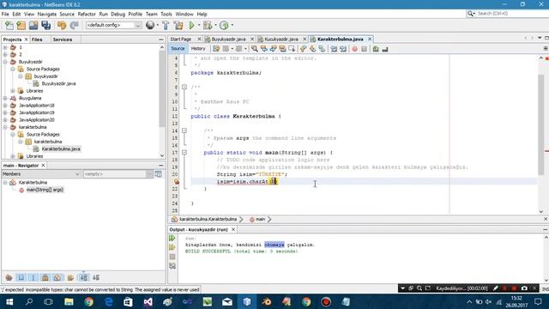
Task: Click the editor vertical scrollbar
Action: (x=541, y=124)
